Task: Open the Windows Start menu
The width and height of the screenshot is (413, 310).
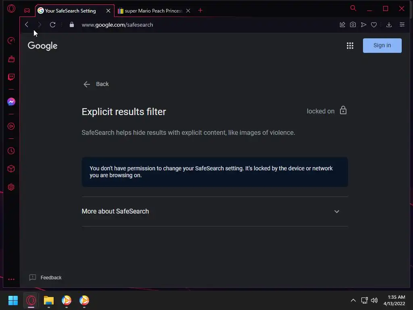Action: [x=13, y=300]
